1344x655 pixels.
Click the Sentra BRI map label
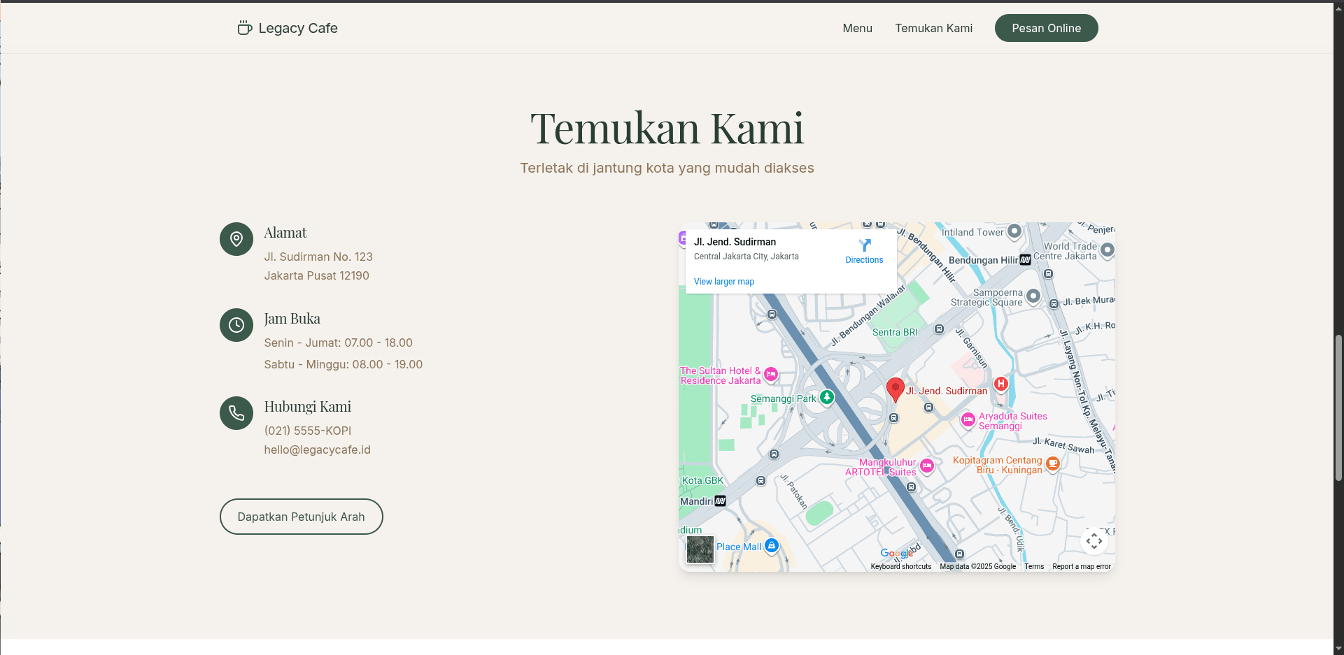click(x=894, y=332)
